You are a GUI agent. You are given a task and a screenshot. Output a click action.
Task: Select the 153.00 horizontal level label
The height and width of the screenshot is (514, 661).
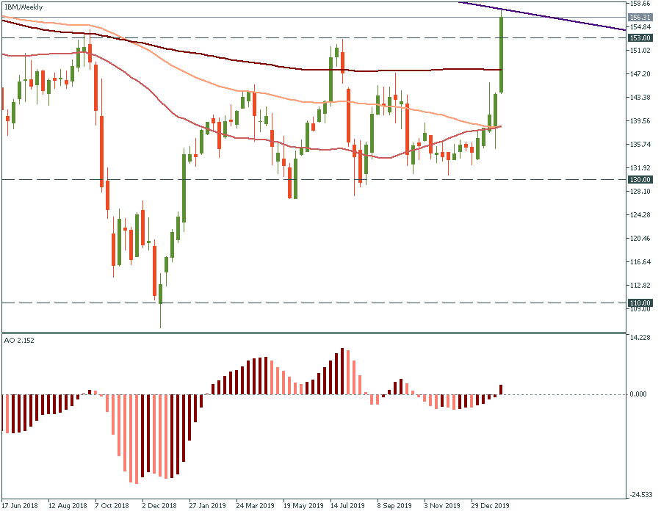(640, 37)
